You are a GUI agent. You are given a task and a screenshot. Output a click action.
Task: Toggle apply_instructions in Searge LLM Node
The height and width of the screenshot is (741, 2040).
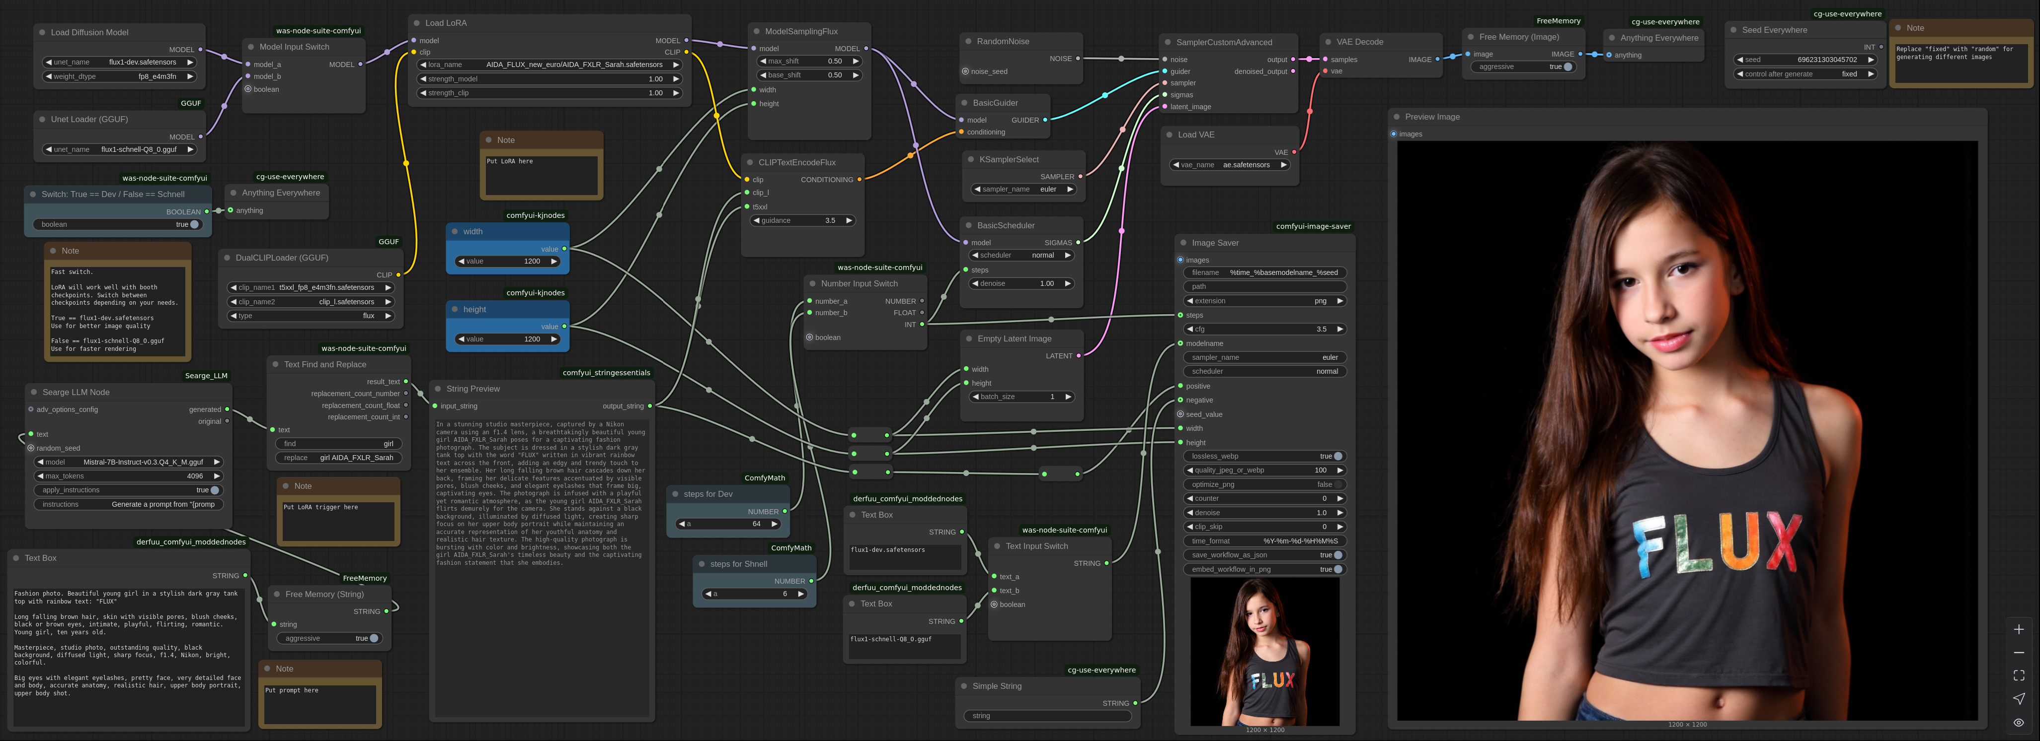coord(129,490)
